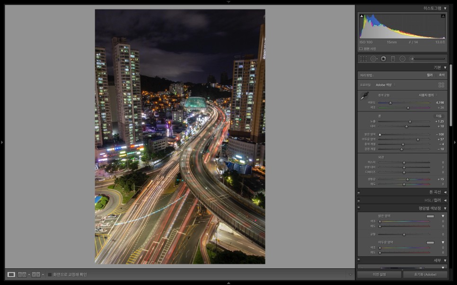Show the top module bar arrow
457x285 pixels.
pos(228,2)
